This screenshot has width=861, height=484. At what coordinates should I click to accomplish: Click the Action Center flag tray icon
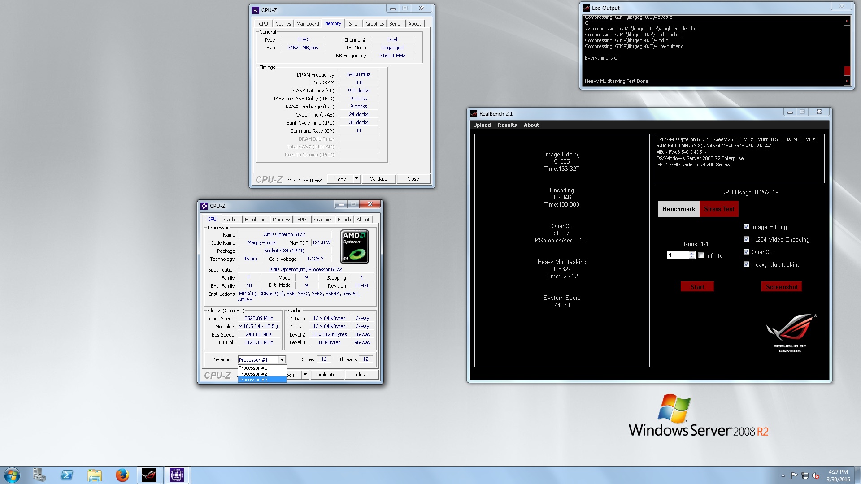(x=794, y=475)
